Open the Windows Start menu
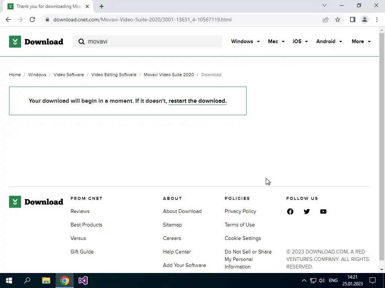385x288 pixels. click(x=9, y=280)
